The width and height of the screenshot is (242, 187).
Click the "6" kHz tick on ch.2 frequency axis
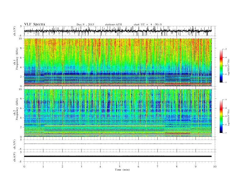tap(21, 108)
